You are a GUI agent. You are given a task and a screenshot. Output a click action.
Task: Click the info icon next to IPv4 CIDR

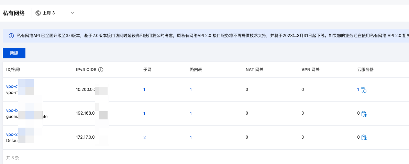[x=101, y=70]
